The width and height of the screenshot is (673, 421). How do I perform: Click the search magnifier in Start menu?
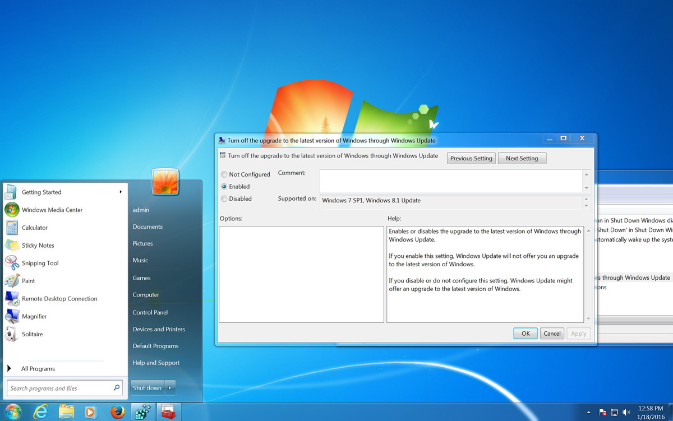(x=117, y=387)
